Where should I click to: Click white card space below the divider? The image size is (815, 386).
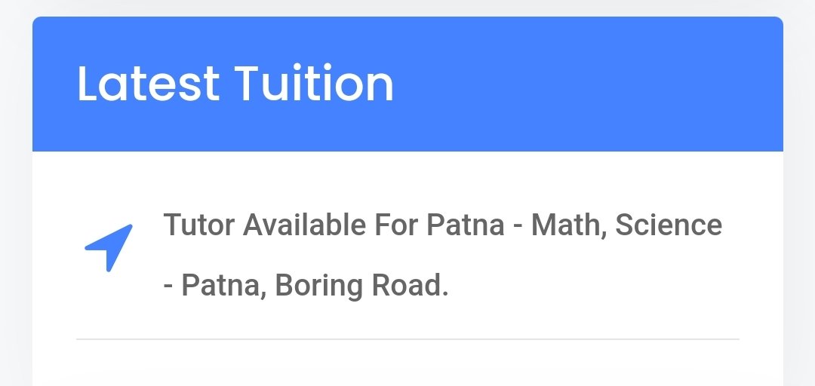(x=407, y=363)
